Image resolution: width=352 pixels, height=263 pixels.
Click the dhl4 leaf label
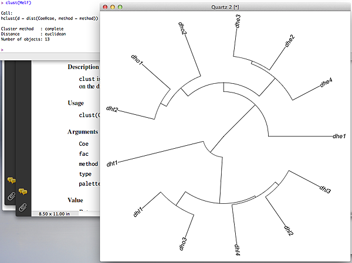(238, 250)
